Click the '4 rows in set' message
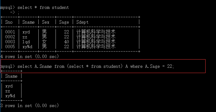The width and height of the screenshot is (216, 112). 29,56
